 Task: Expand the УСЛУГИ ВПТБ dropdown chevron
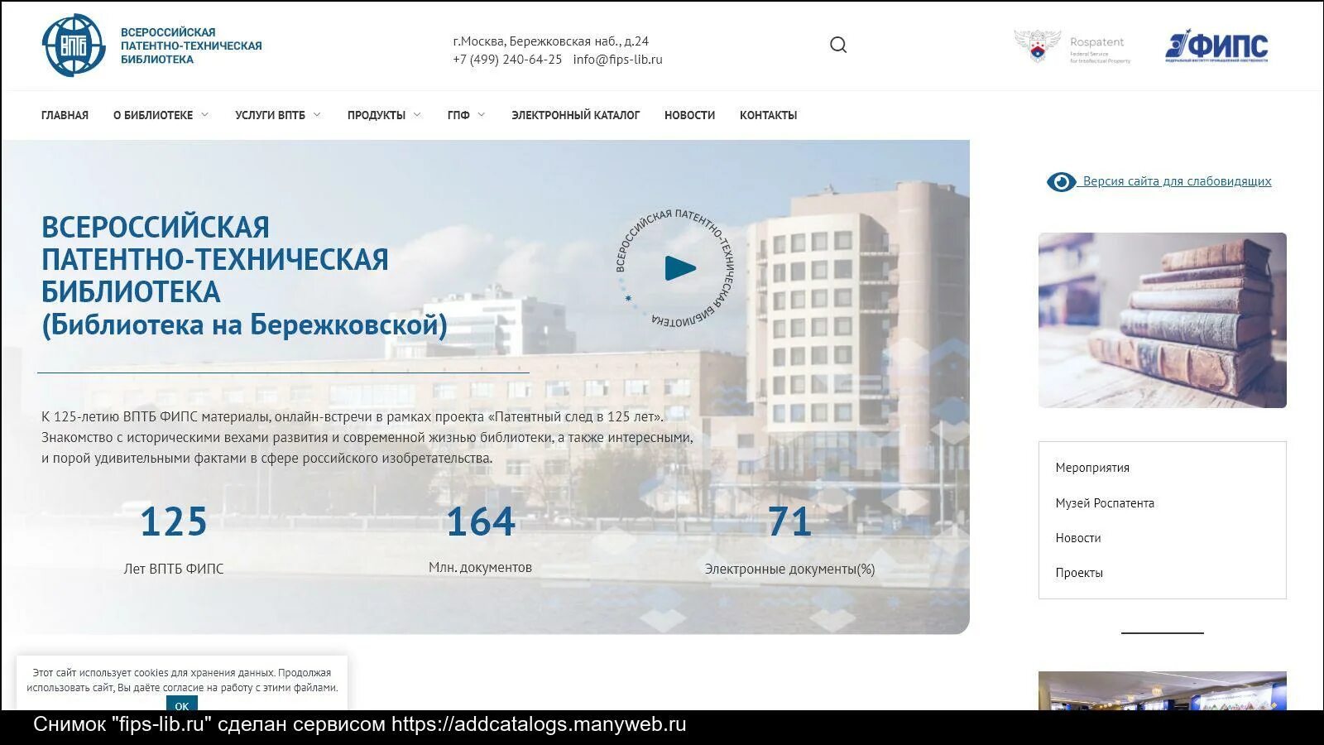click(317, 115)
